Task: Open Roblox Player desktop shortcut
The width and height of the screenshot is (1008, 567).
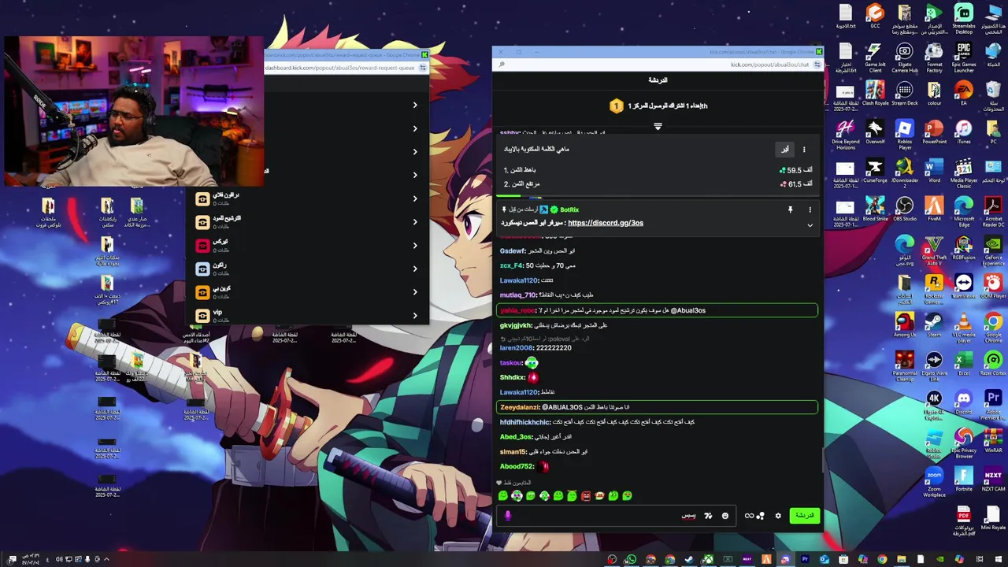Action: pos(904,132)
